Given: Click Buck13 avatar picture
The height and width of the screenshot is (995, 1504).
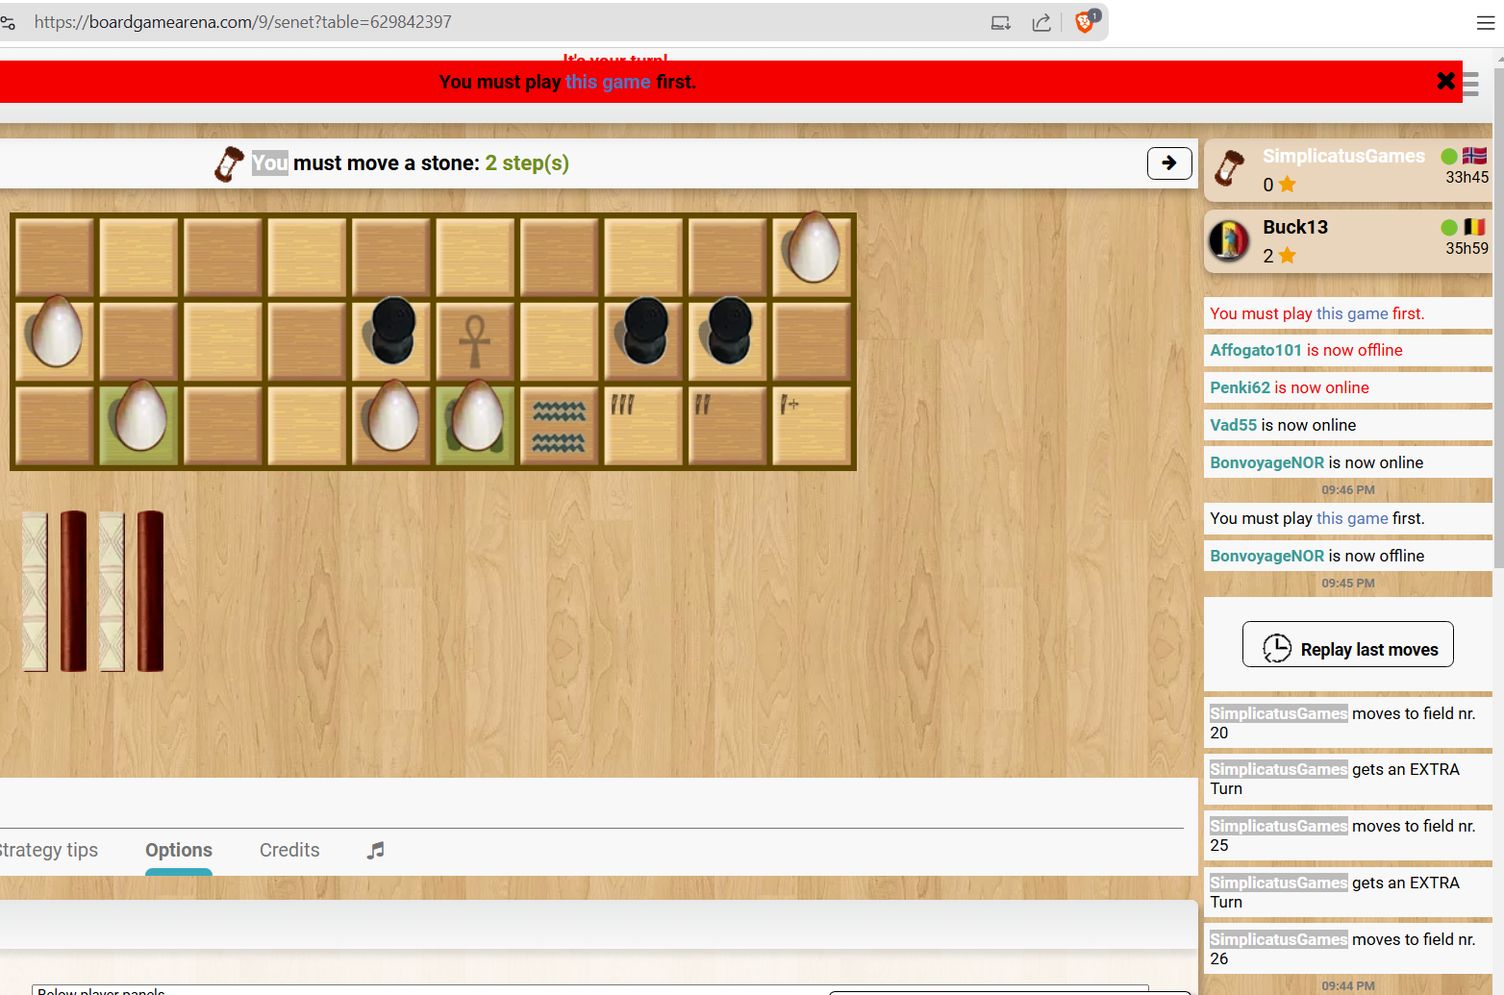Looking at the screenshot, I should coord(1229,240).
